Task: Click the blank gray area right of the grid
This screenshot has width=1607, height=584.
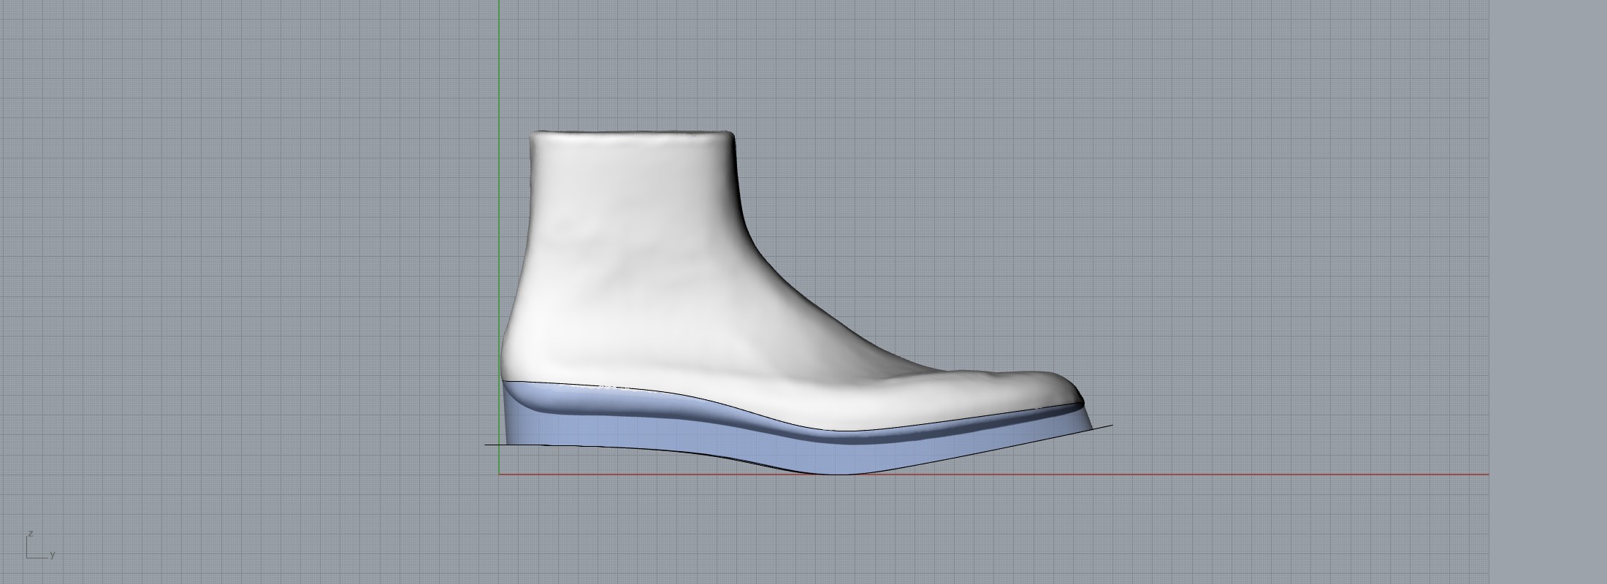Action: pos(1549,292)
